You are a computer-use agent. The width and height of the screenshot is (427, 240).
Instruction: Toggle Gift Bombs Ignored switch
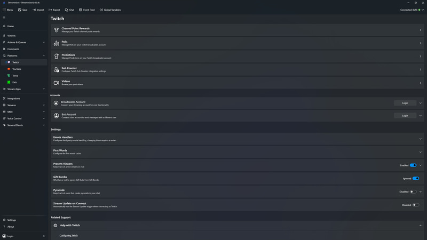[x=416, y=179]
